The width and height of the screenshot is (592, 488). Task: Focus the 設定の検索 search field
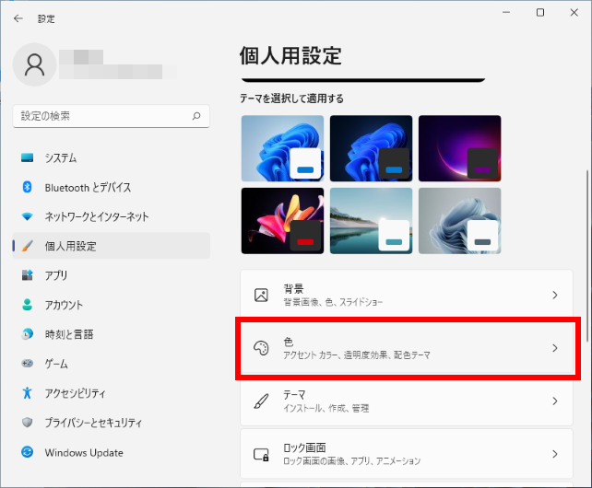pos(111,116)
